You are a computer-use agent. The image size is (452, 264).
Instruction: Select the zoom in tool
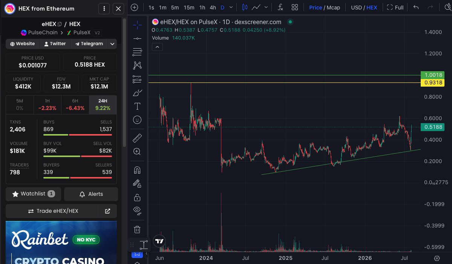click(137, 151)
